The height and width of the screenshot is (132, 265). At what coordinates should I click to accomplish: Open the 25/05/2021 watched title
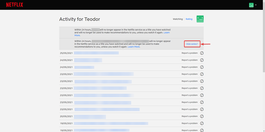[x=96, y=53]
